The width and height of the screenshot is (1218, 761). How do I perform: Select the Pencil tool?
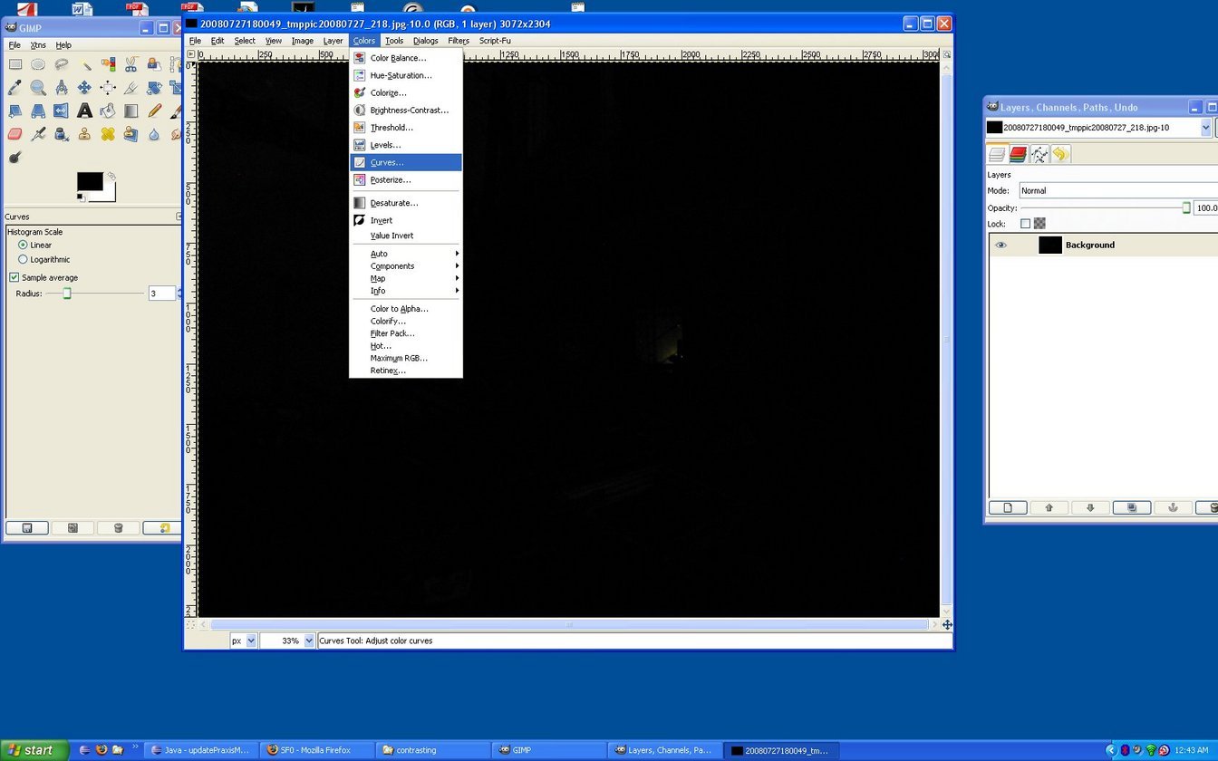[x=154, y=111]
